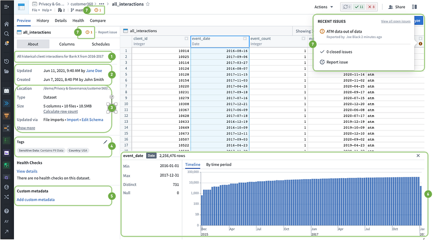Open the help question mark icon

pos(6,211)
